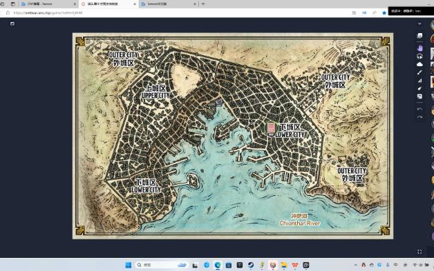Open the Select Map tool
The height and width of the screenshot is (271, 434).
(x=419, y=35)
